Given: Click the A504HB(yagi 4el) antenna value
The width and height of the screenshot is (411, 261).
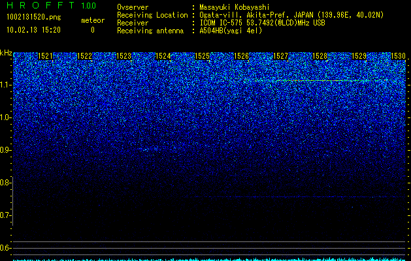Looking at the screenshot, I should [231, 31].
